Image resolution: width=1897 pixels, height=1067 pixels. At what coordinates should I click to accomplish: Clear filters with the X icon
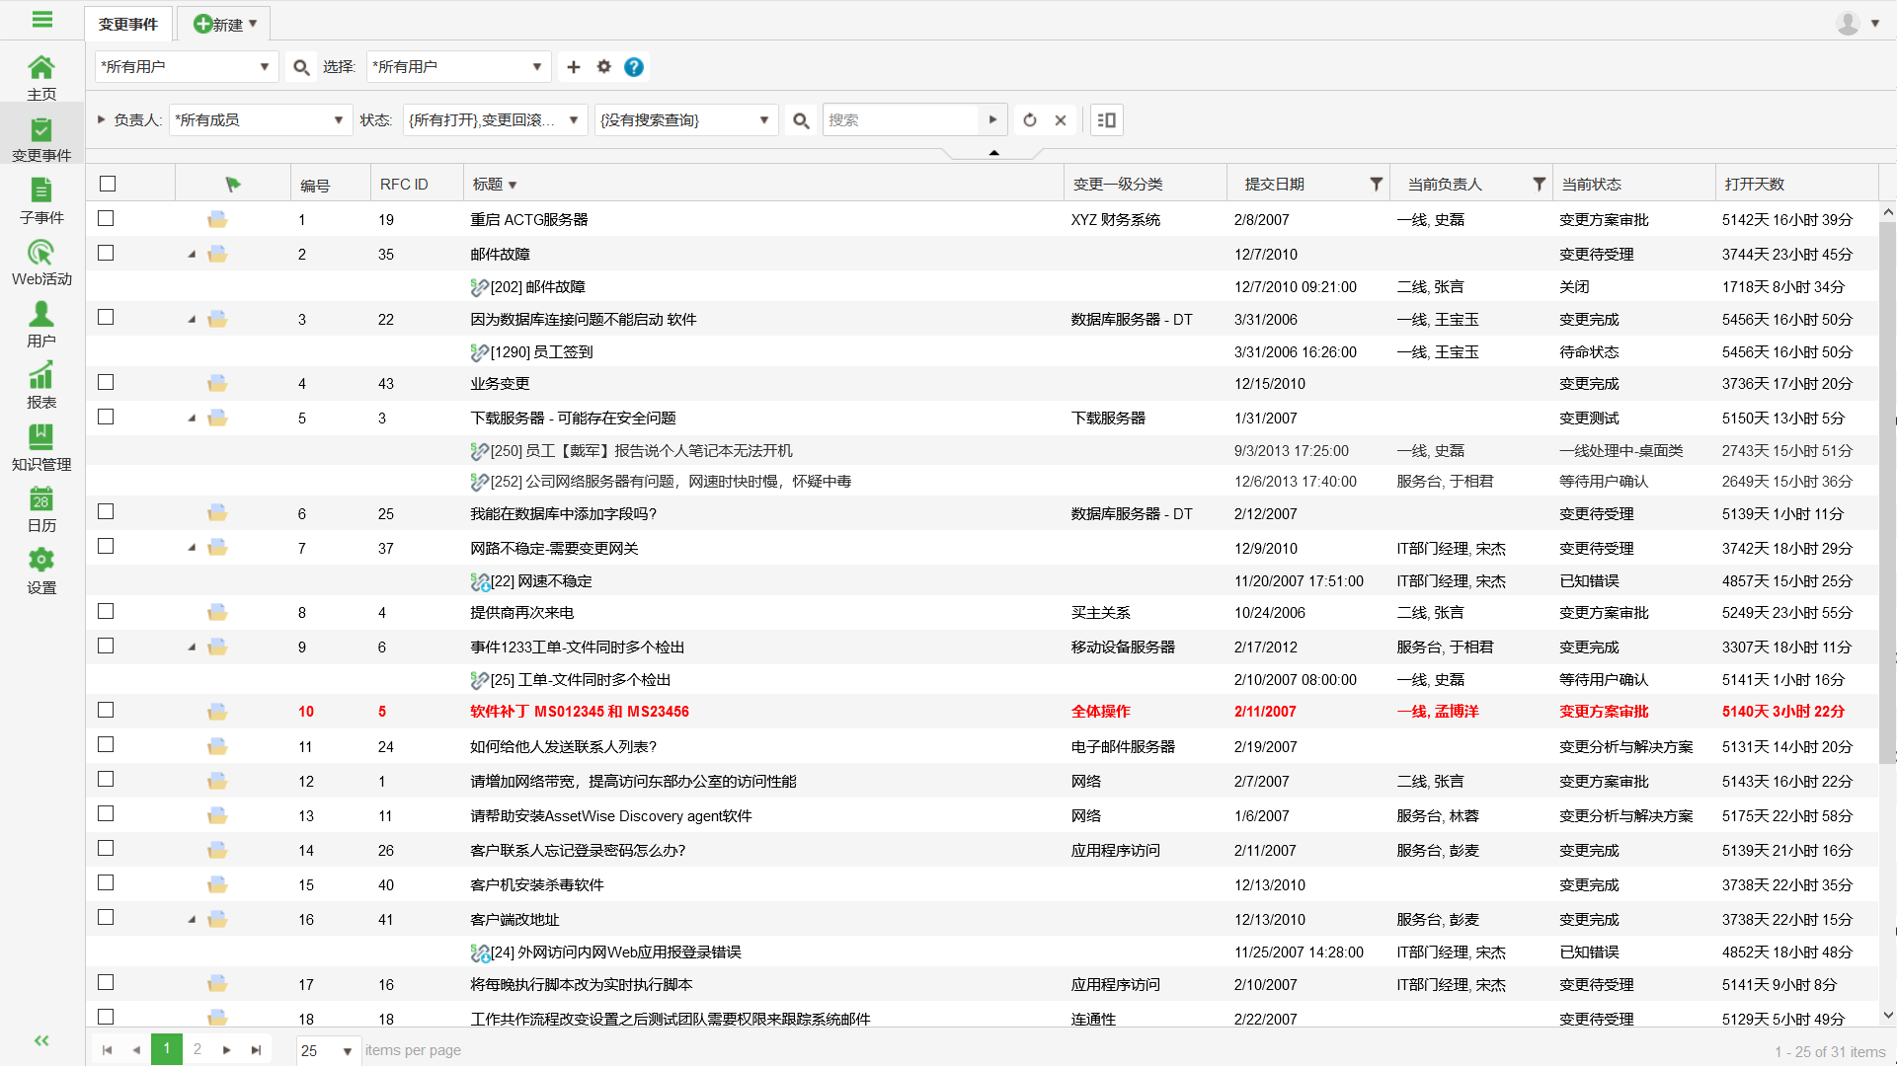pos(1061,120)
